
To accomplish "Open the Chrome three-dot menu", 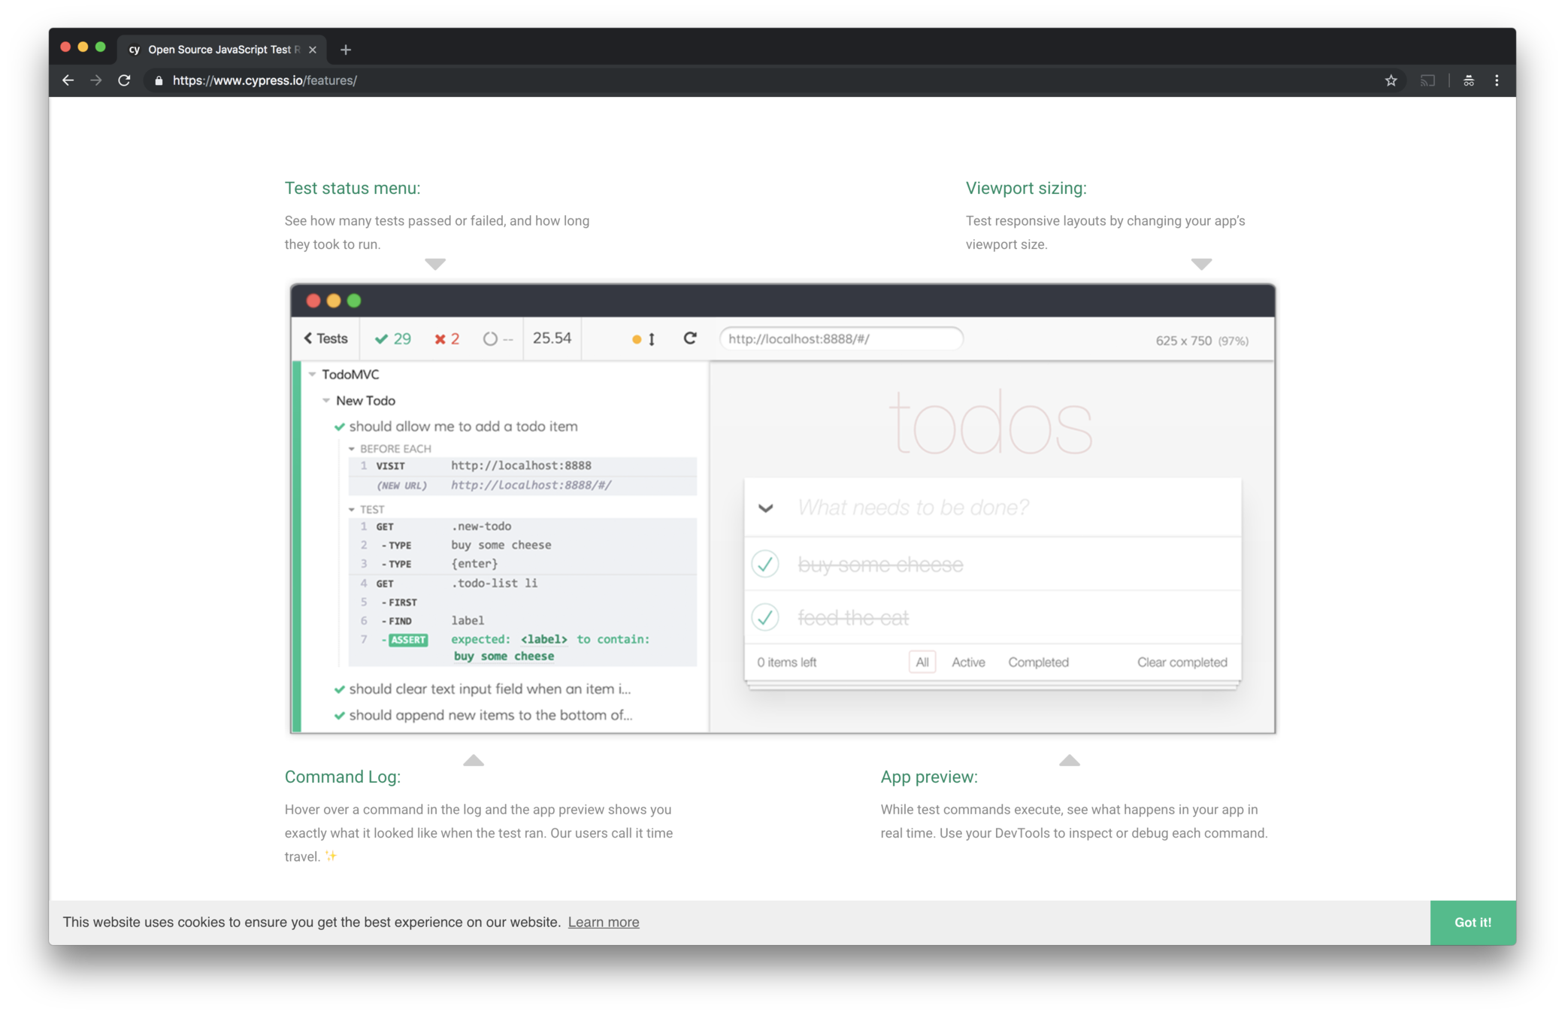I will coord(1497,80).
